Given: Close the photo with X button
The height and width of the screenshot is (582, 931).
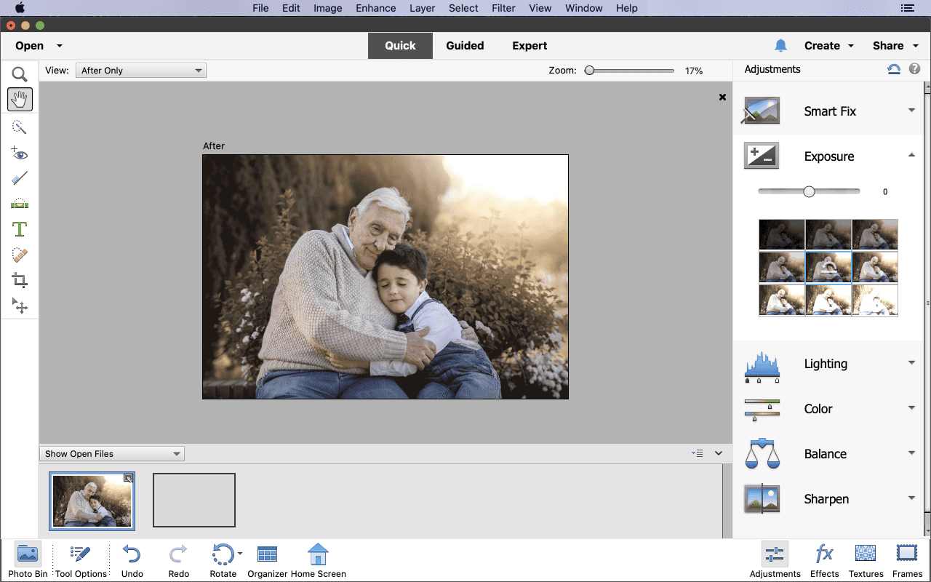Looking at the screenshot, I should point(722,97).
